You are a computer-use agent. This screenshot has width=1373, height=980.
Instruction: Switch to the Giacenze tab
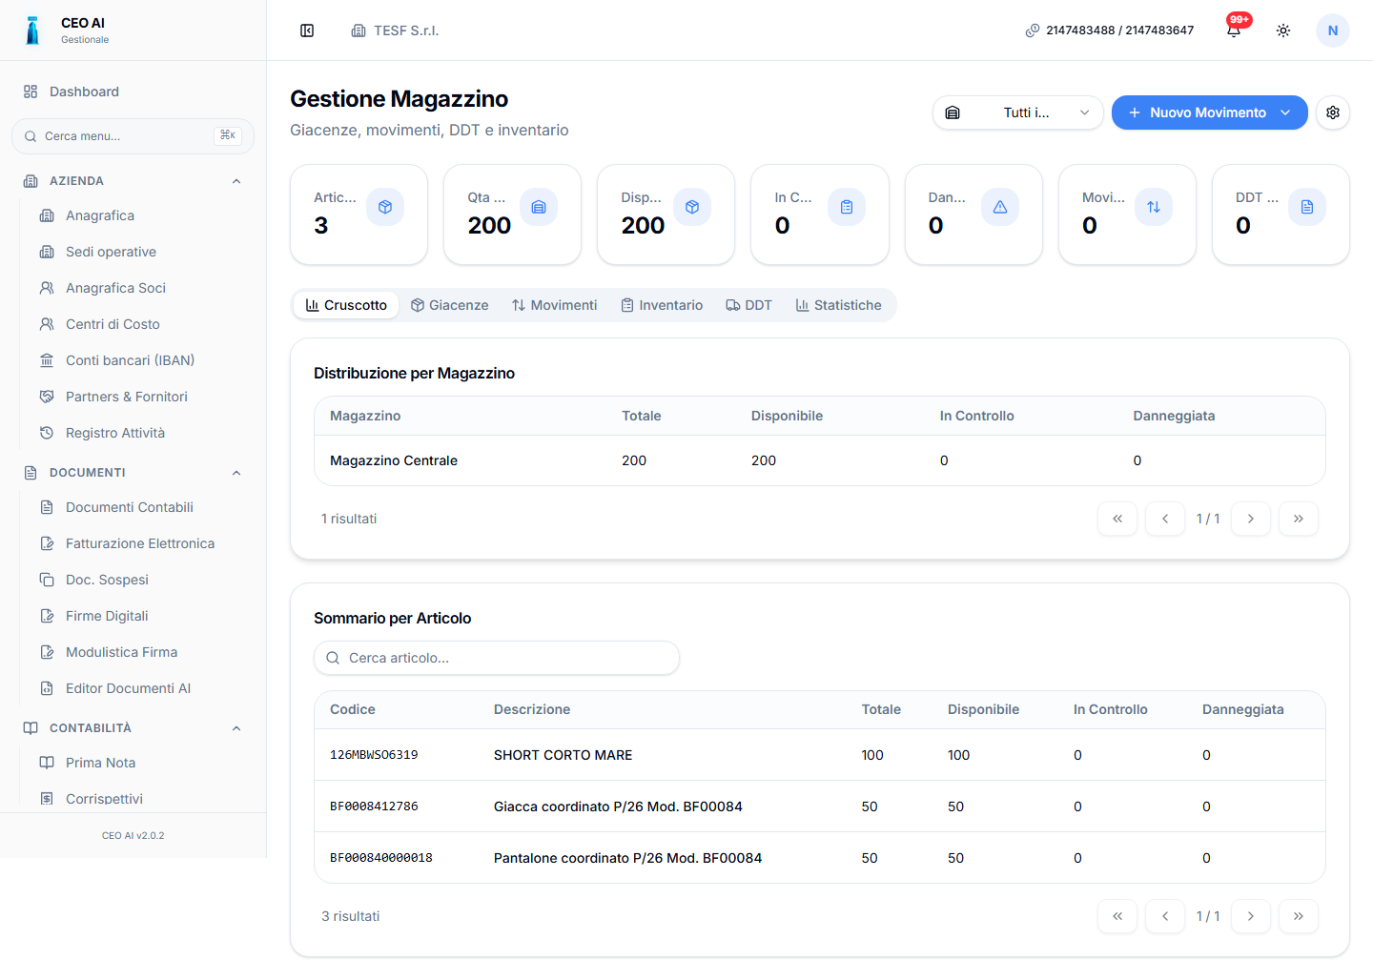pyautogui.click(x=449, y=305)
